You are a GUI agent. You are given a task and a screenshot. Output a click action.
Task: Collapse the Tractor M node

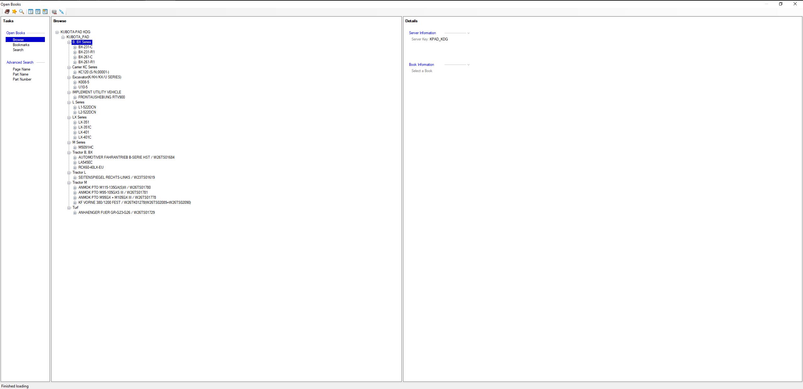[x=69, y=182]
